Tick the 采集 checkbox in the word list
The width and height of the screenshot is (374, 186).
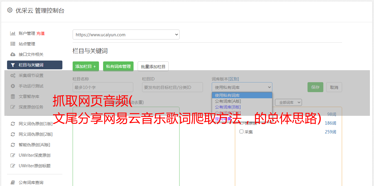point(242,132)
